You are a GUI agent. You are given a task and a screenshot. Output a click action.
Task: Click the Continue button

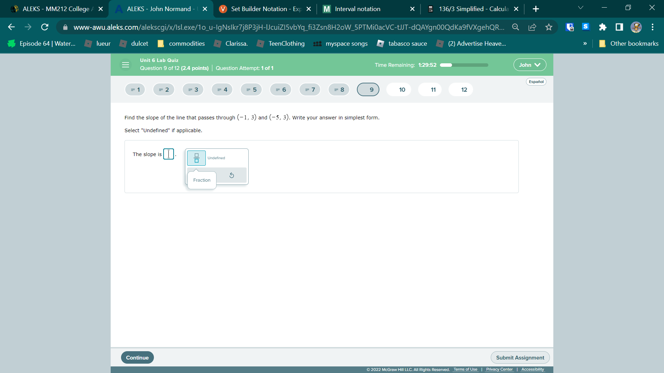click(137, 357)
